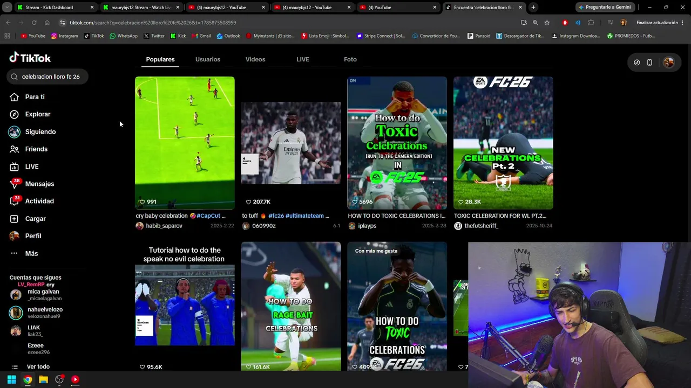Open the YouTube bookmark
Screen dimensions: 691x388
click(33, 36)
